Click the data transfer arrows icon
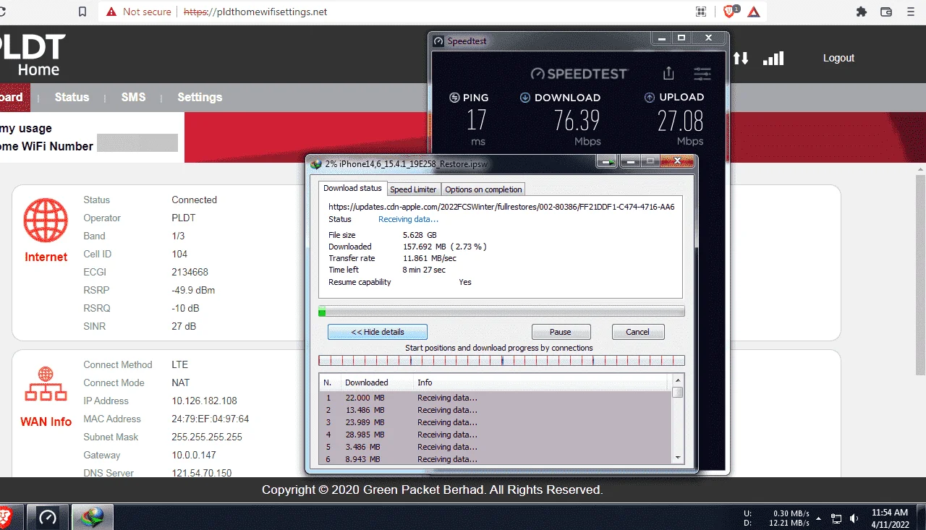The height and width of the screenshot is (530, 926). click(741, 58)
